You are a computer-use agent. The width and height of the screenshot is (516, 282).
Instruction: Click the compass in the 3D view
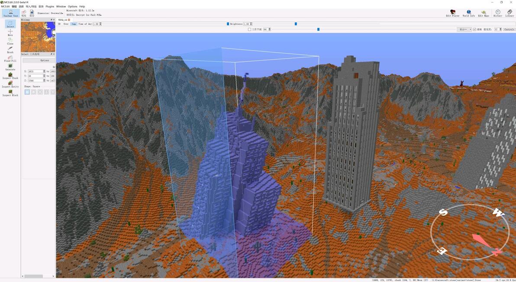coord(470,232)
